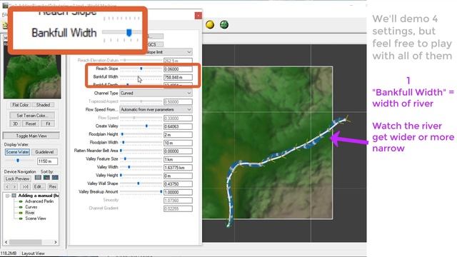This screenshot has height=257, width=457.
Task: Click Toggle Main View button
Action: pyautogui.click(x=31, y=136)
